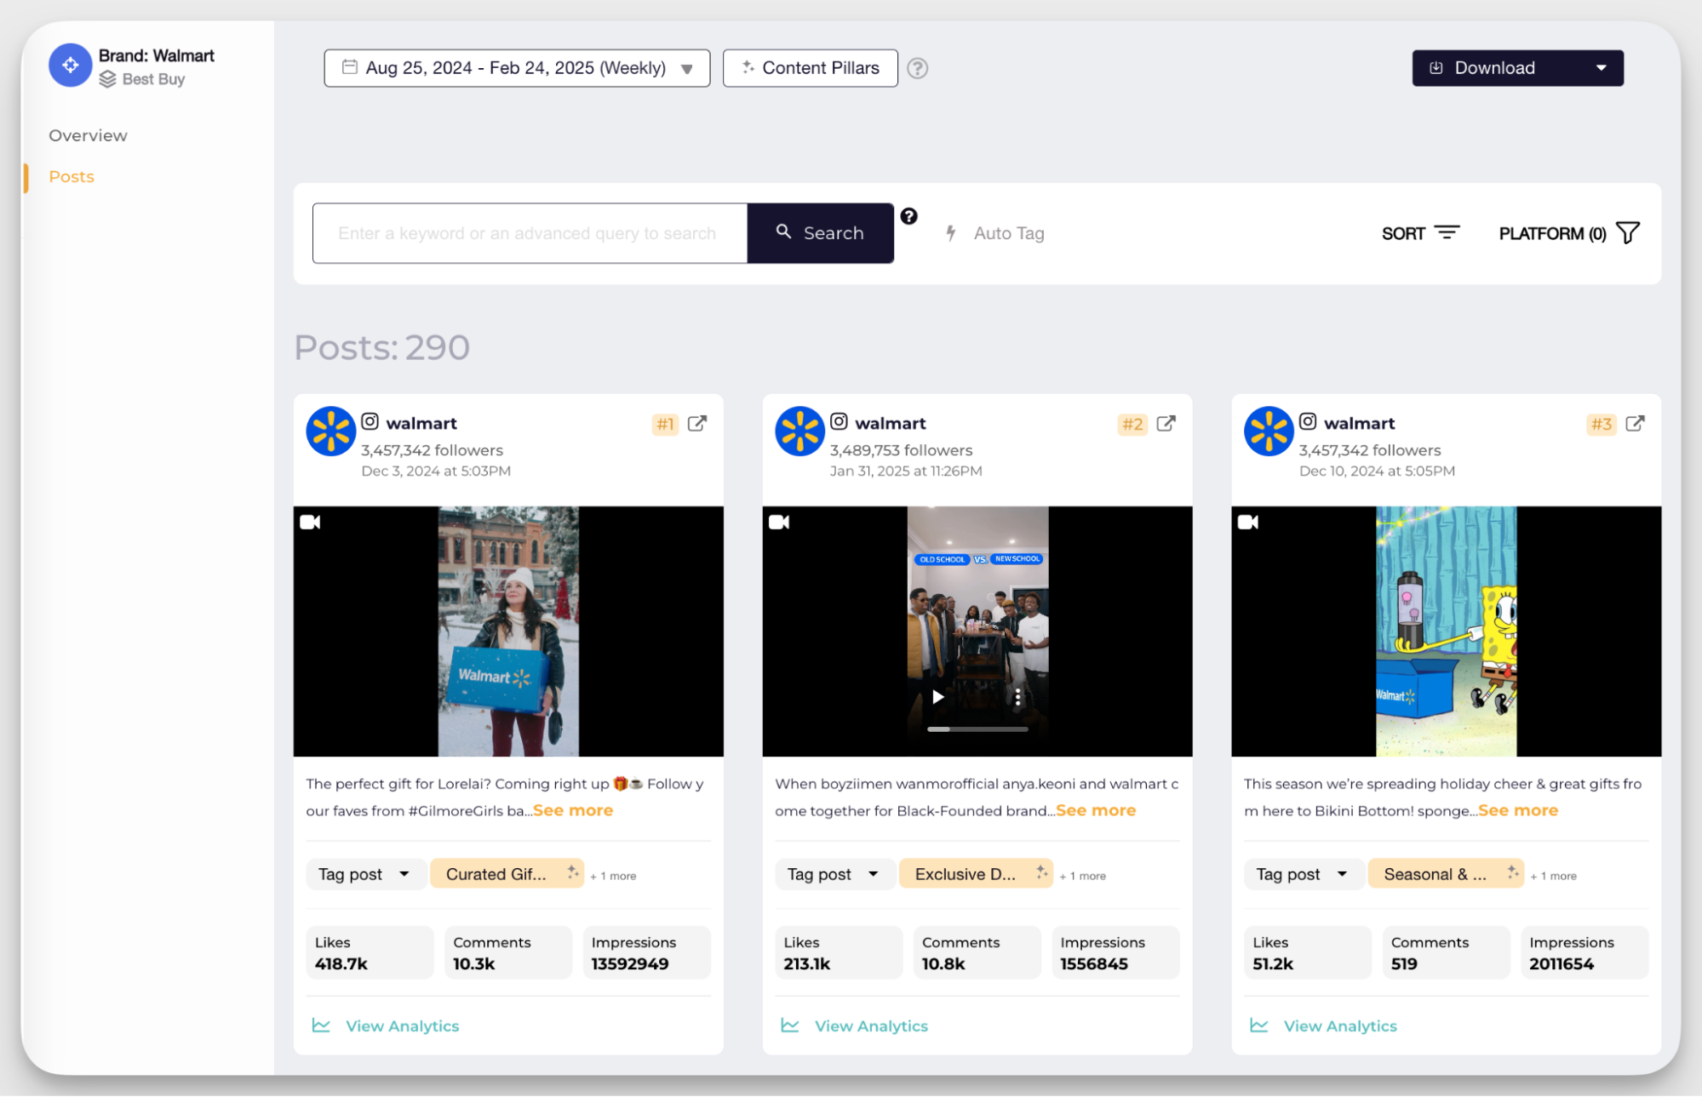The image size is (1702, 1097).
Task: Click Likes 213.1k on post #2
Action: click(839, 953)
